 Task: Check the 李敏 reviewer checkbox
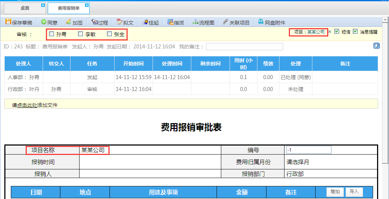coord(80,34)
